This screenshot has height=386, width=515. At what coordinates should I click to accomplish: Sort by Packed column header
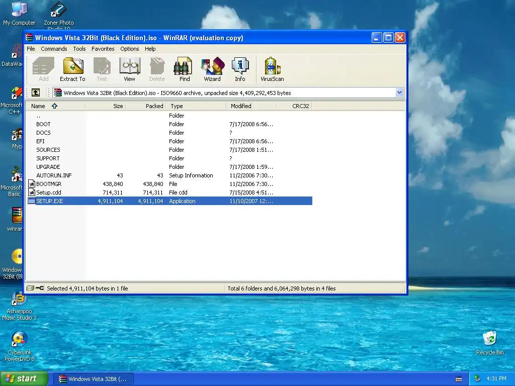click(146, 106)
